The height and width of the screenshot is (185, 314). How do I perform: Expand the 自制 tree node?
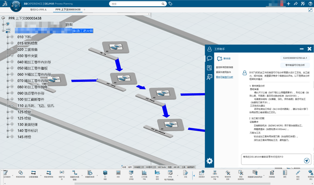click(x=3, y=24)
